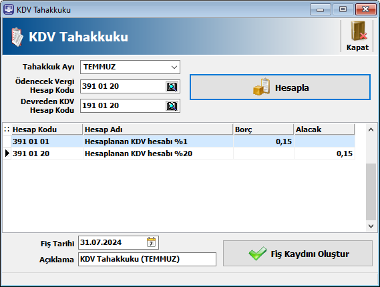This screenshot has width=380, height=287.
Task: Click the Açıklama text field
Action: pos(147,259)
